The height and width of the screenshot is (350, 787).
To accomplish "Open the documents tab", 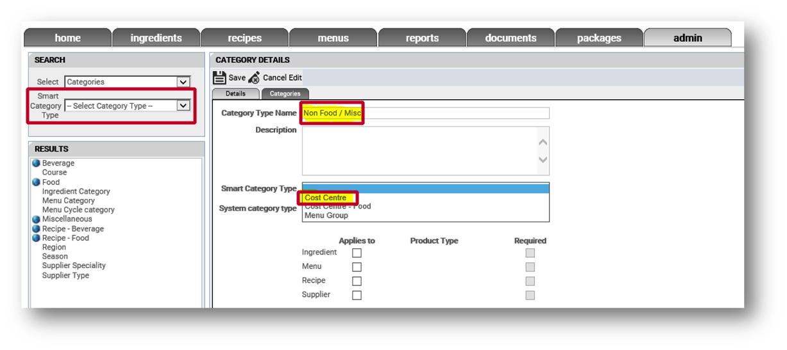I will [x=511, y=38].
